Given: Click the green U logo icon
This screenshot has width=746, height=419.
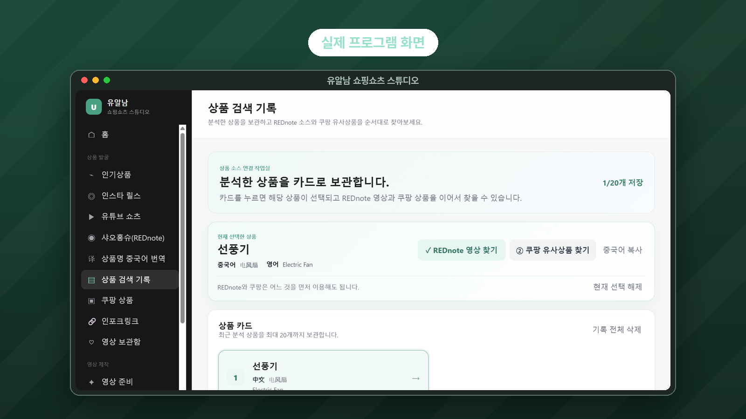Looking at the screenshot, I should click(x=94, y=107).
